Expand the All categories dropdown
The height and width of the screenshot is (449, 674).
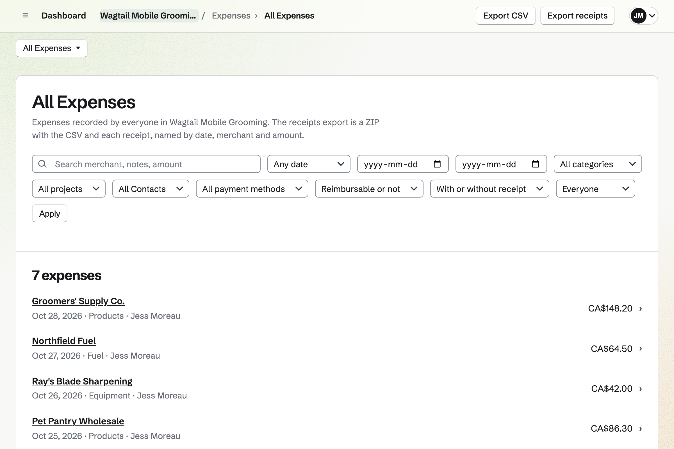click(x=598, y=164)
